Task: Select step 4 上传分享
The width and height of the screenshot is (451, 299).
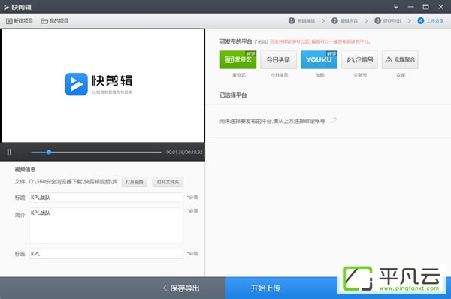Action: pos(431,21)
